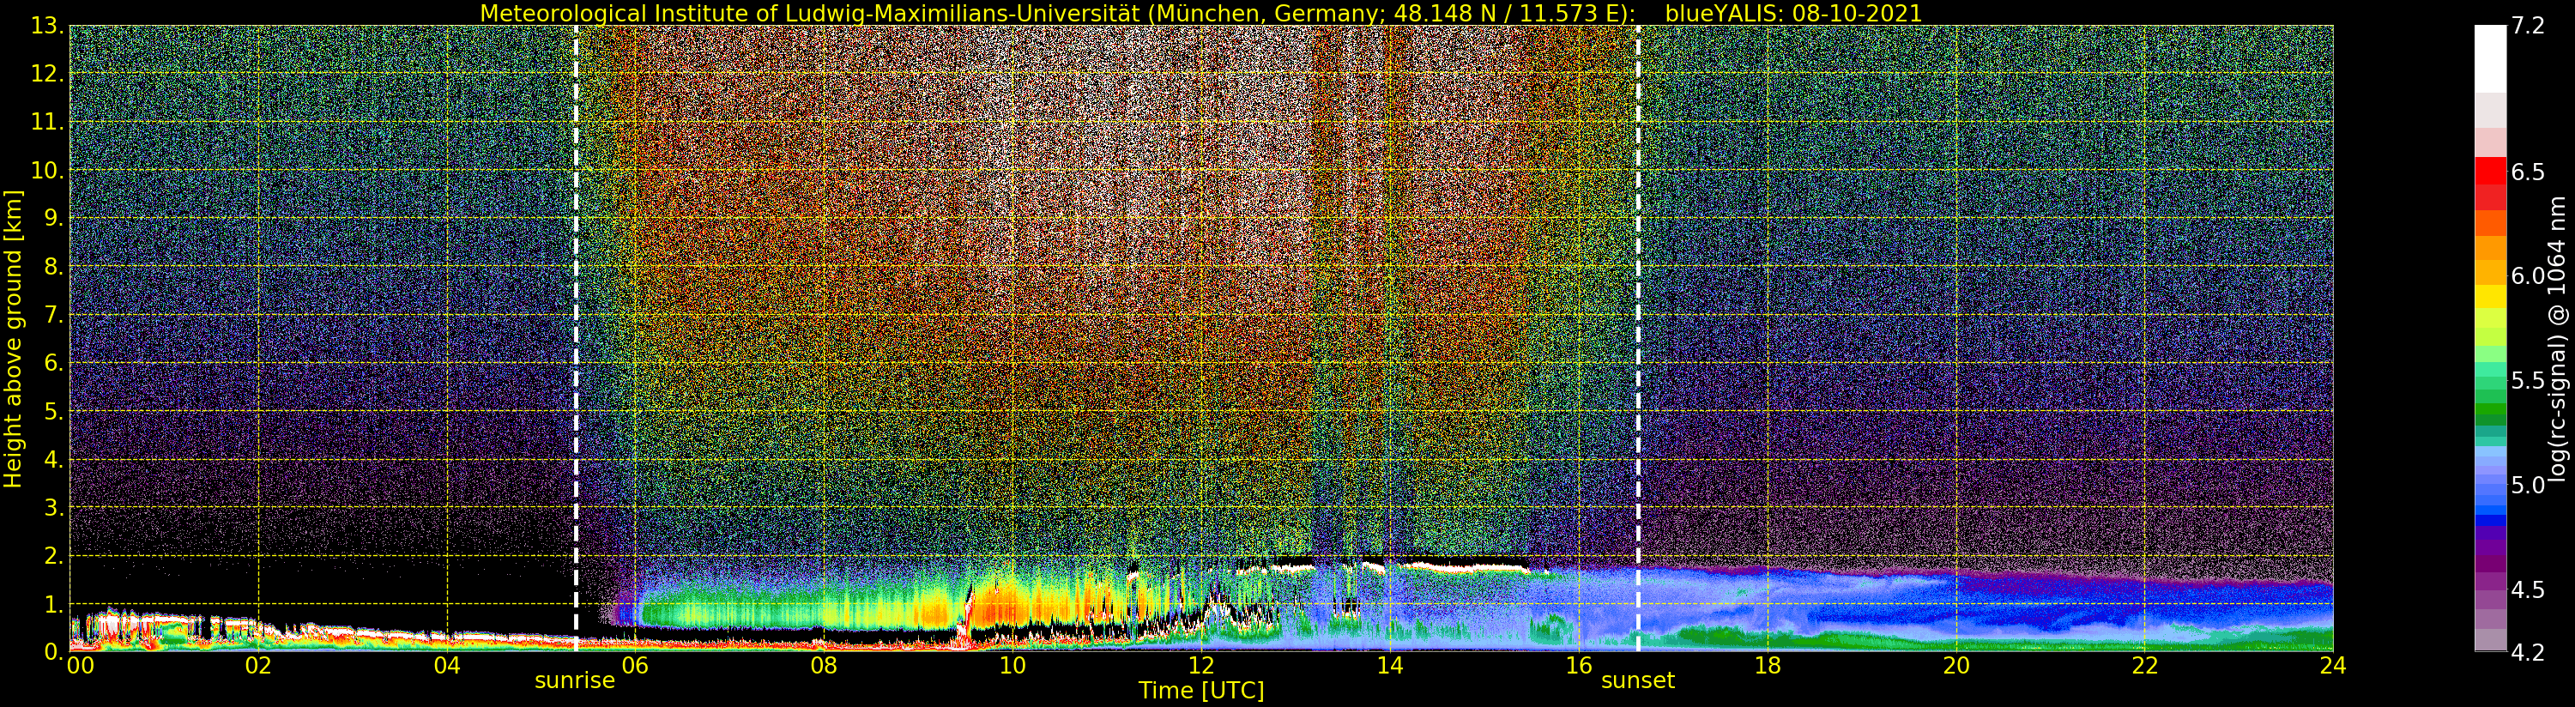Pick the green colorbar segment beside 5.5
The height and width of the screenshot is (707, 2575).
pyautogui.click(x=2490, y=381)
